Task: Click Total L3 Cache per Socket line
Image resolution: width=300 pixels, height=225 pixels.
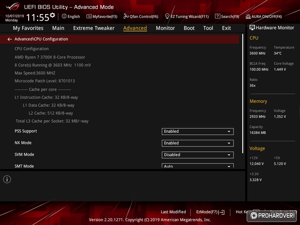Action: 52,121
